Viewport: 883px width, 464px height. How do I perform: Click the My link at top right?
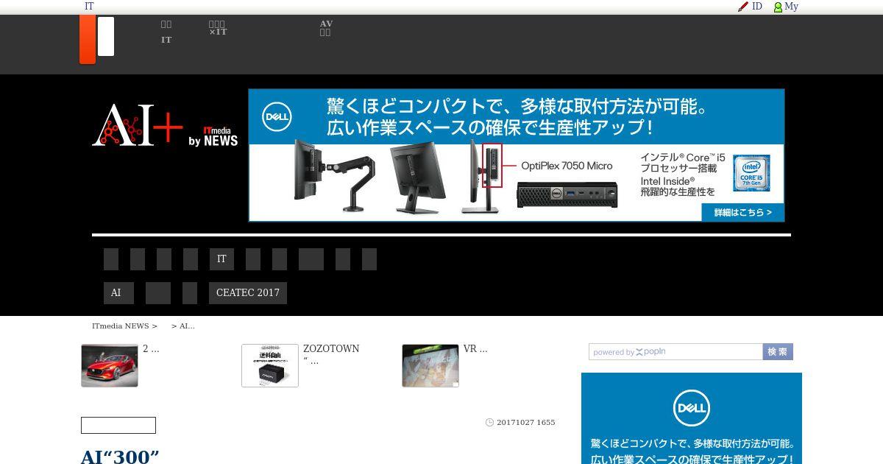pyautogui.click(x=791, y=7)
